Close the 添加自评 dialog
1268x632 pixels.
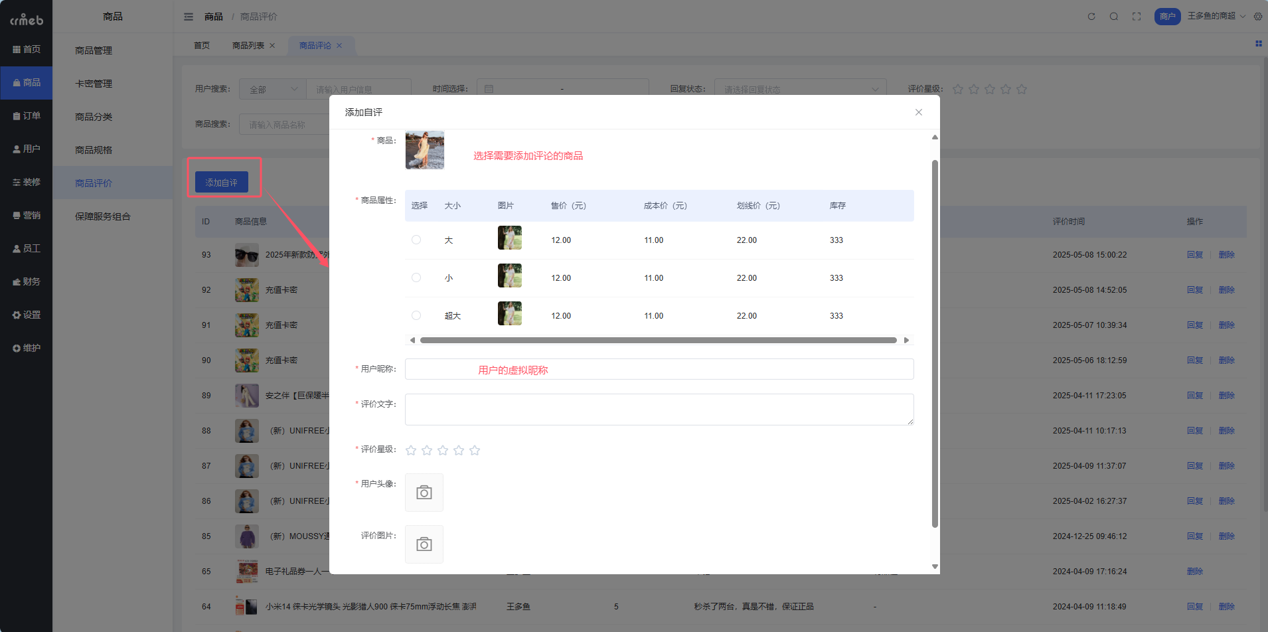[919, 112]
